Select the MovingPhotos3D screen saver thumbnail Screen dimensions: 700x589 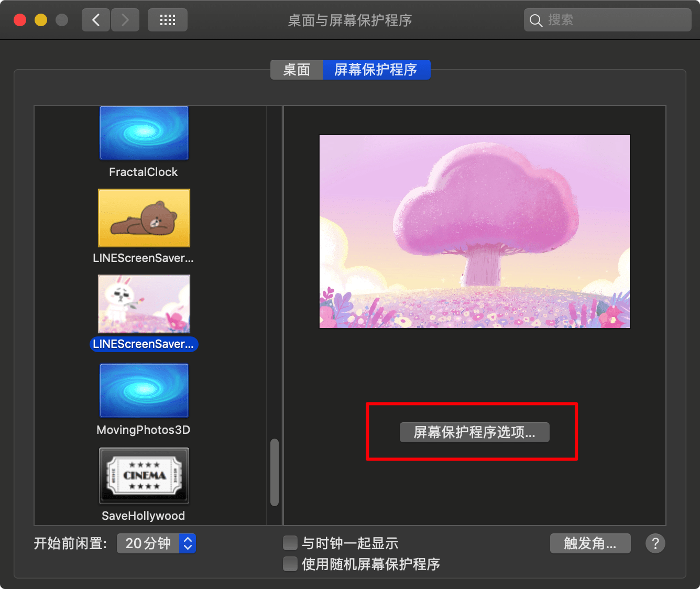point(144,390)
